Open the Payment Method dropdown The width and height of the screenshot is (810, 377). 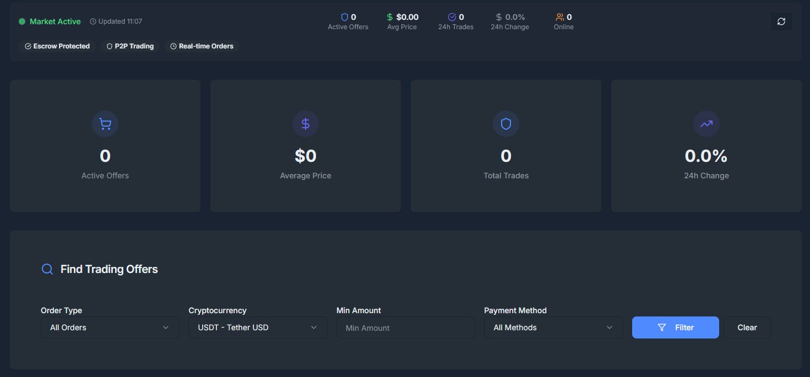coord(553,327)
